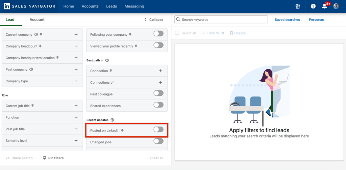
Task: Expand the Seniority level filter
Action: [76, 141]
